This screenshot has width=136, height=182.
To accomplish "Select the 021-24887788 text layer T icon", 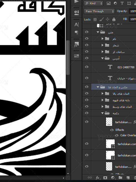I will click(x=110, y=67).
